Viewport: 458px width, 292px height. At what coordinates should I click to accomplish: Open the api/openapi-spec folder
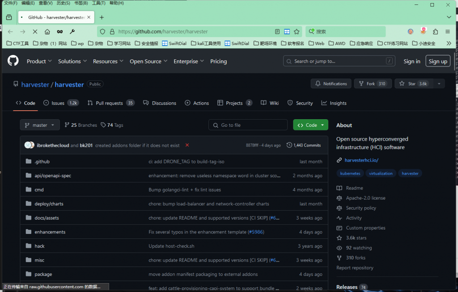[53, 175]
